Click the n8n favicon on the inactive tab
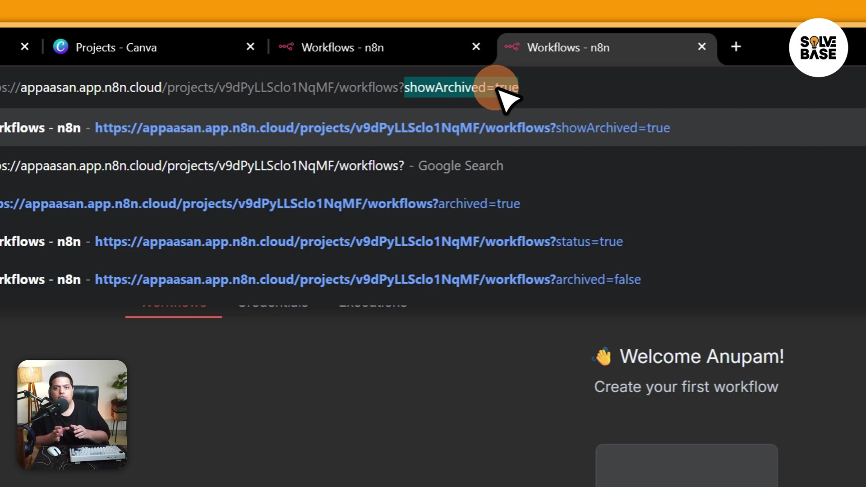Screen dimensions: 866x487 286,47
